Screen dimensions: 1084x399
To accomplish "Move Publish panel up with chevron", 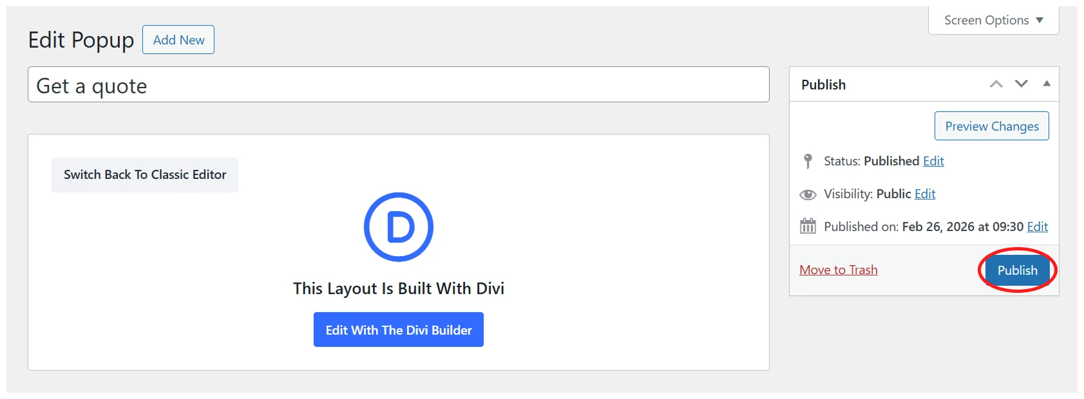I will click(996, 84).
